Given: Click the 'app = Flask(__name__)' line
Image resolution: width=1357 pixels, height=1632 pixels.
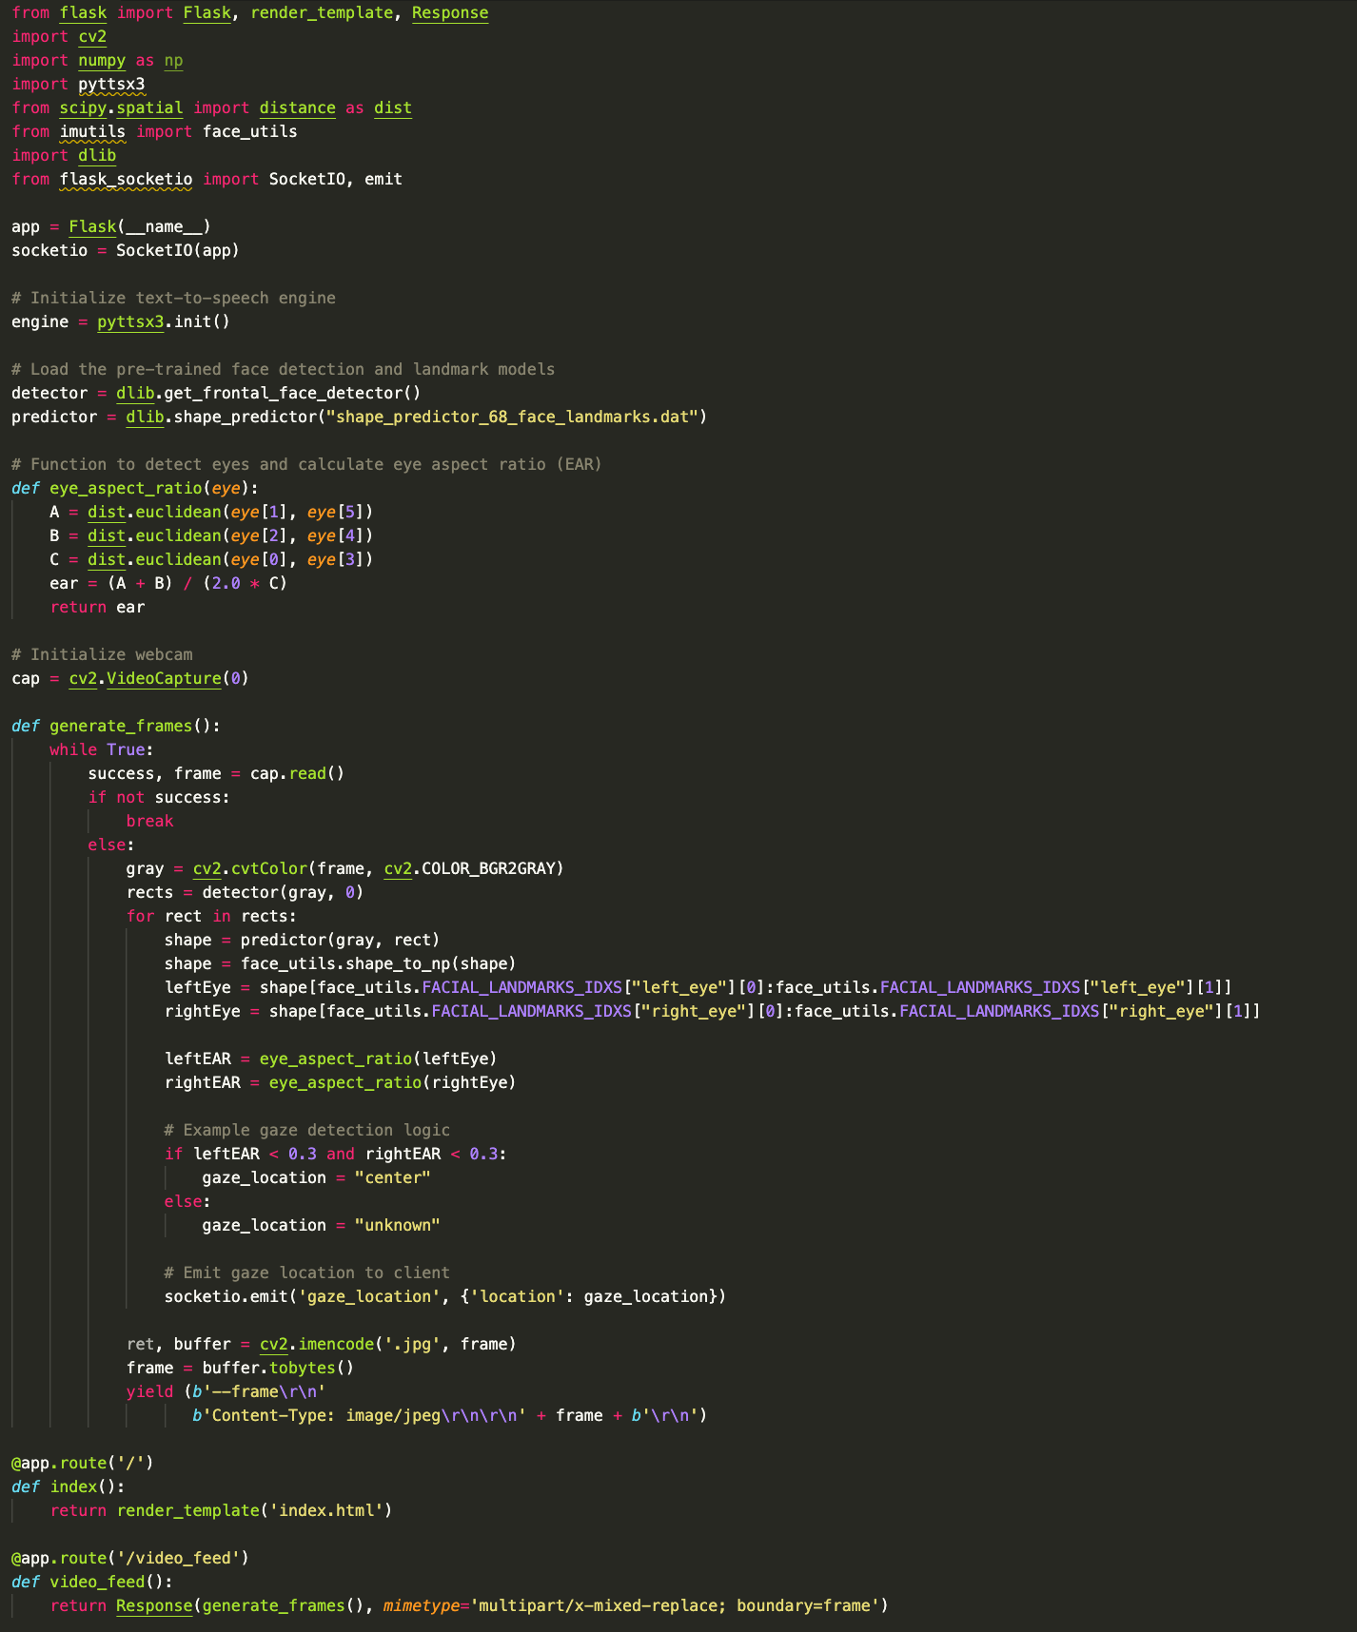Looking at the screenshot, I should click(x=111, y=227).
